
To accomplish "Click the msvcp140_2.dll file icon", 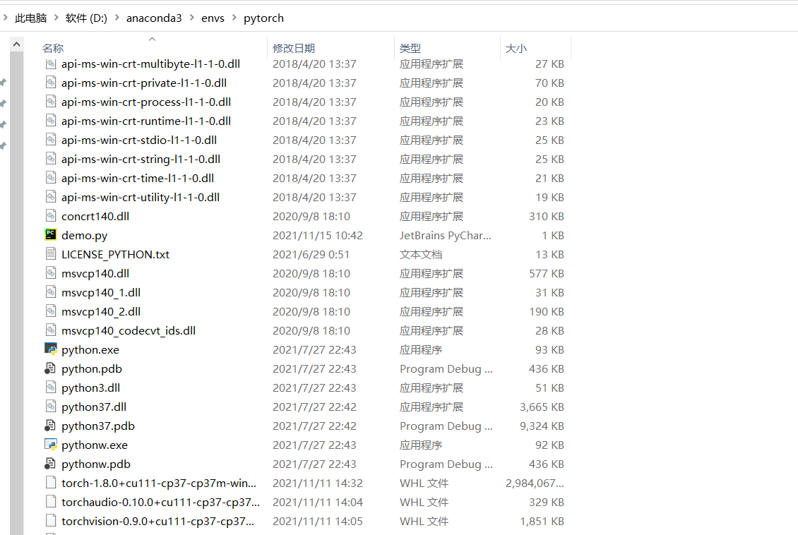I will click(50, 311).
